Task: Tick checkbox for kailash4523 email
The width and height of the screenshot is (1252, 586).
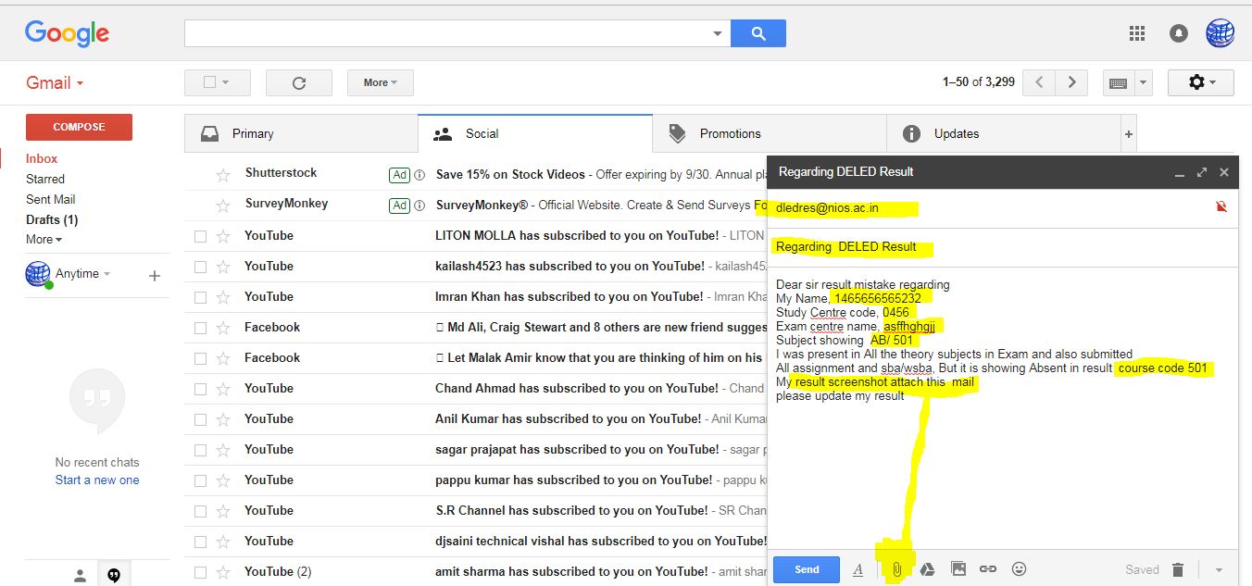Action: (200, 267)
